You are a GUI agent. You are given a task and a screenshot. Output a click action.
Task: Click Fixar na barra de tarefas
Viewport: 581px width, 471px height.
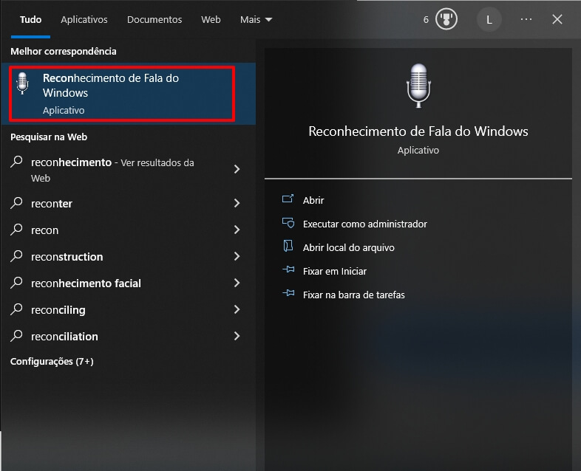[354, 295]
